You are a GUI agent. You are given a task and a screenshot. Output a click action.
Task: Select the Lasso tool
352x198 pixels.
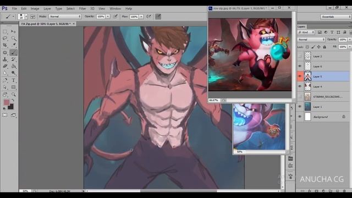(x=5, y=38)
